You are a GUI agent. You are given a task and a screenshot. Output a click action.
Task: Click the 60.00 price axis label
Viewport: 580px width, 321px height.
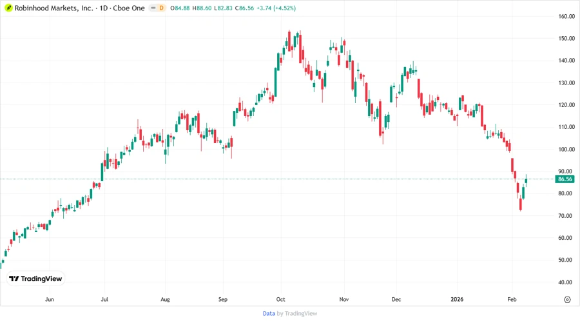click(566, 238)
